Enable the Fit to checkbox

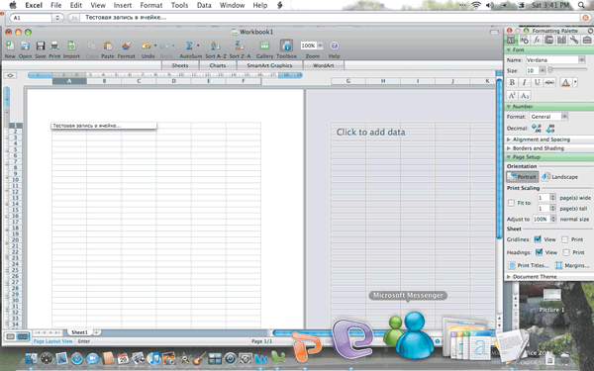[511, 203]
